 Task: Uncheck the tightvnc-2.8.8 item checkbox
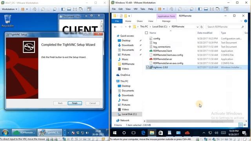pos(147,67)
